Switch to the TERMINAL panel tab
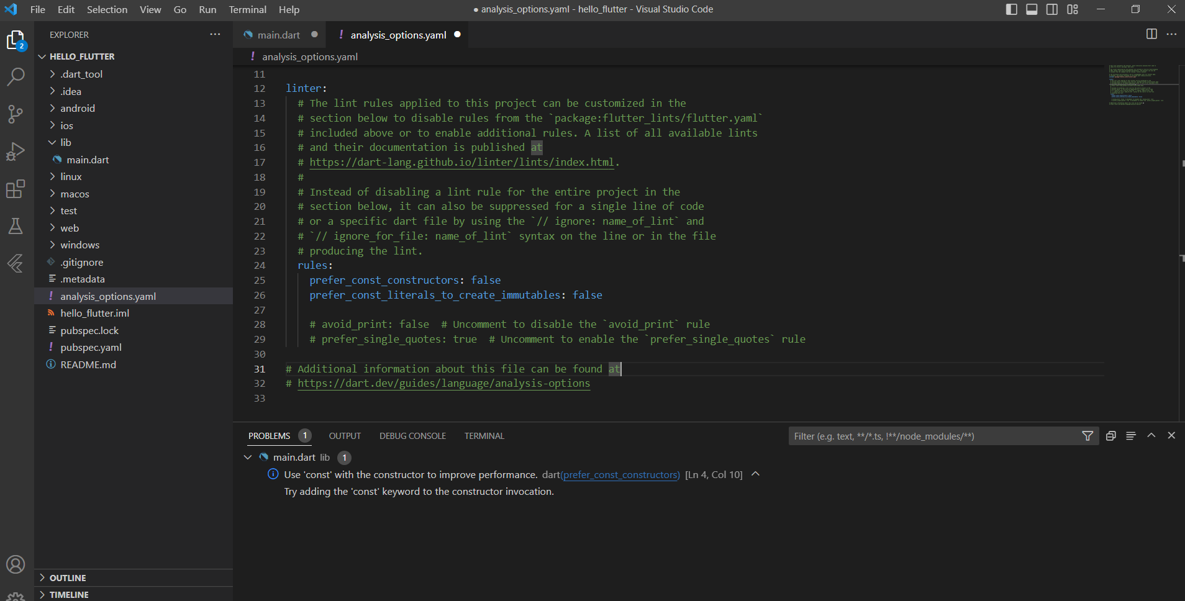 pos(484,436)
